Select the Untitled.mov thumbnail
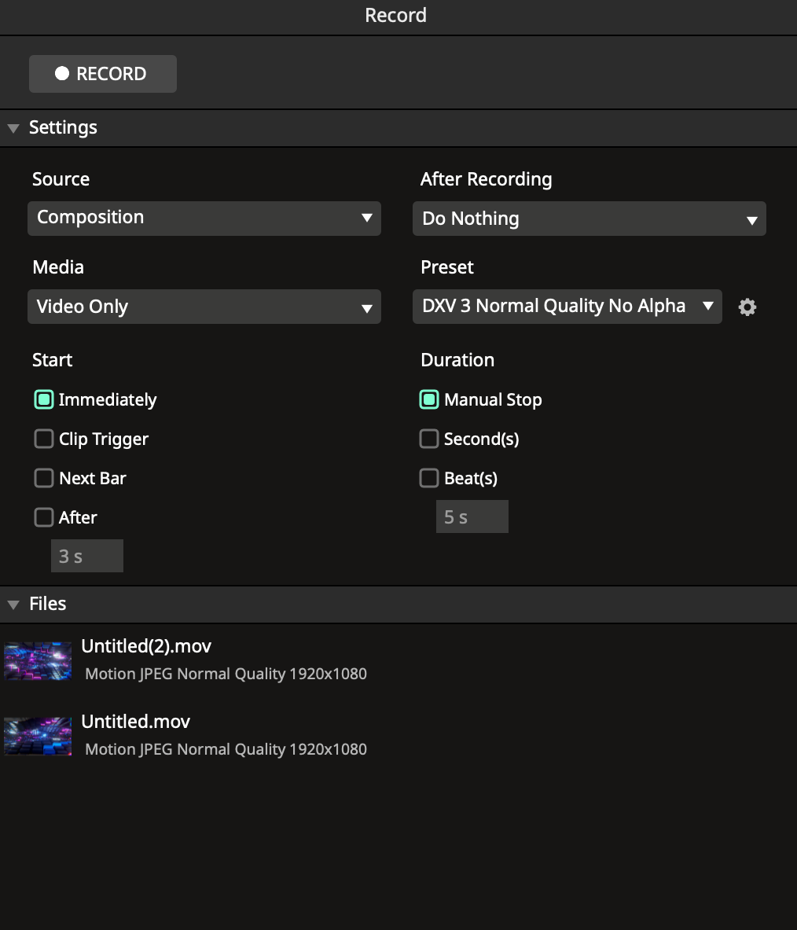 coord(38,736)
